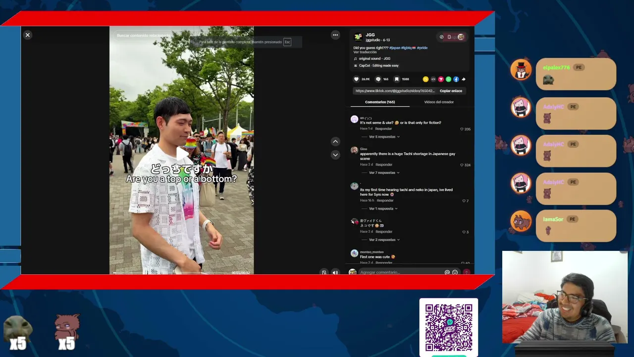Image resolution: width=634 pixels, height=357 pixels.
Task: Click the Yape QR code in stream overlay
Action: pyautogui.click(x=449, y=327)
